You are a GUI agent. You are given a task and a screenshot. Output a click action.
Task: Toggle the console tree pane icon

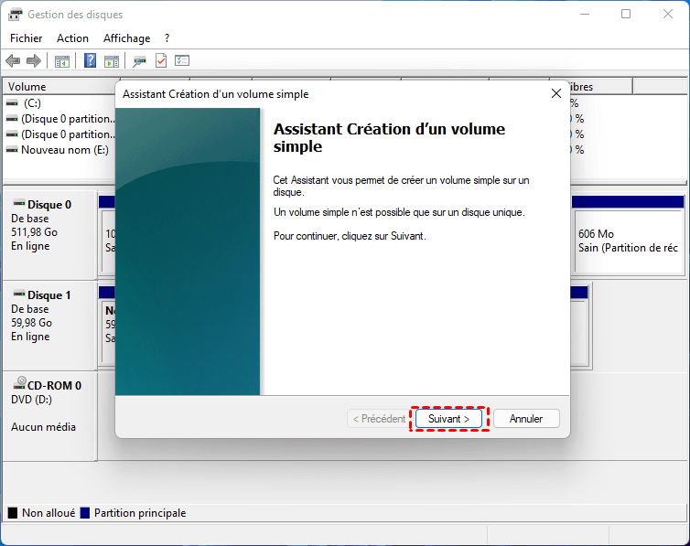click(62, 61)
